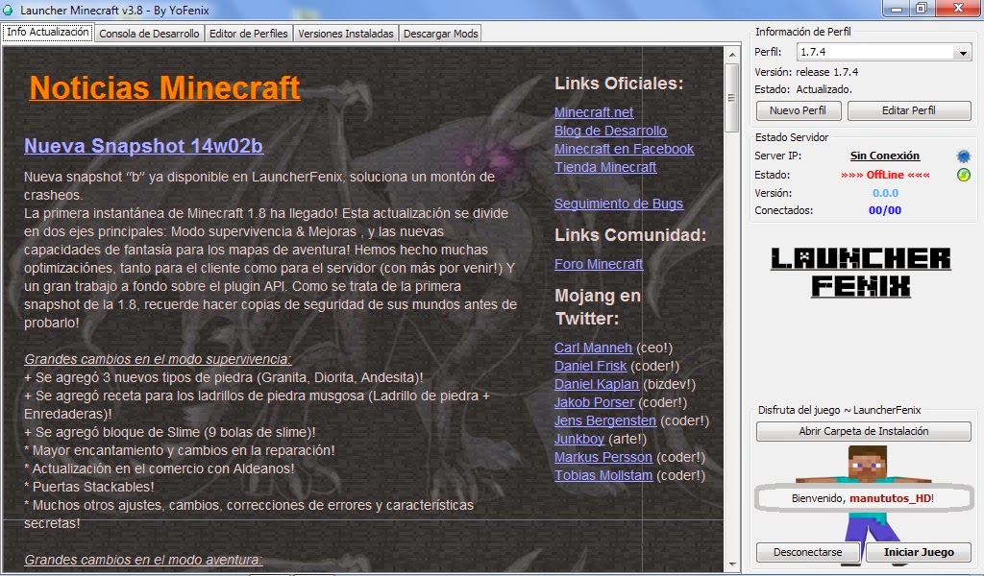Click the Launcher Fenix logo
984x576 pixels.
[862, 272]
